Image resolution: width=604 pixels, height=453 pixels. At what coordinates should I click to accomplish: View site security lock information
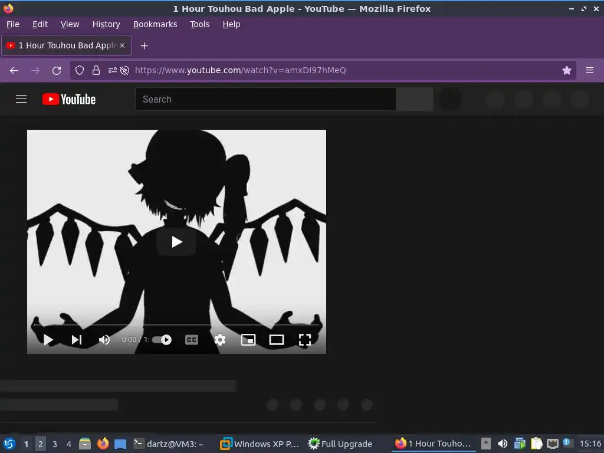[96, 70]
